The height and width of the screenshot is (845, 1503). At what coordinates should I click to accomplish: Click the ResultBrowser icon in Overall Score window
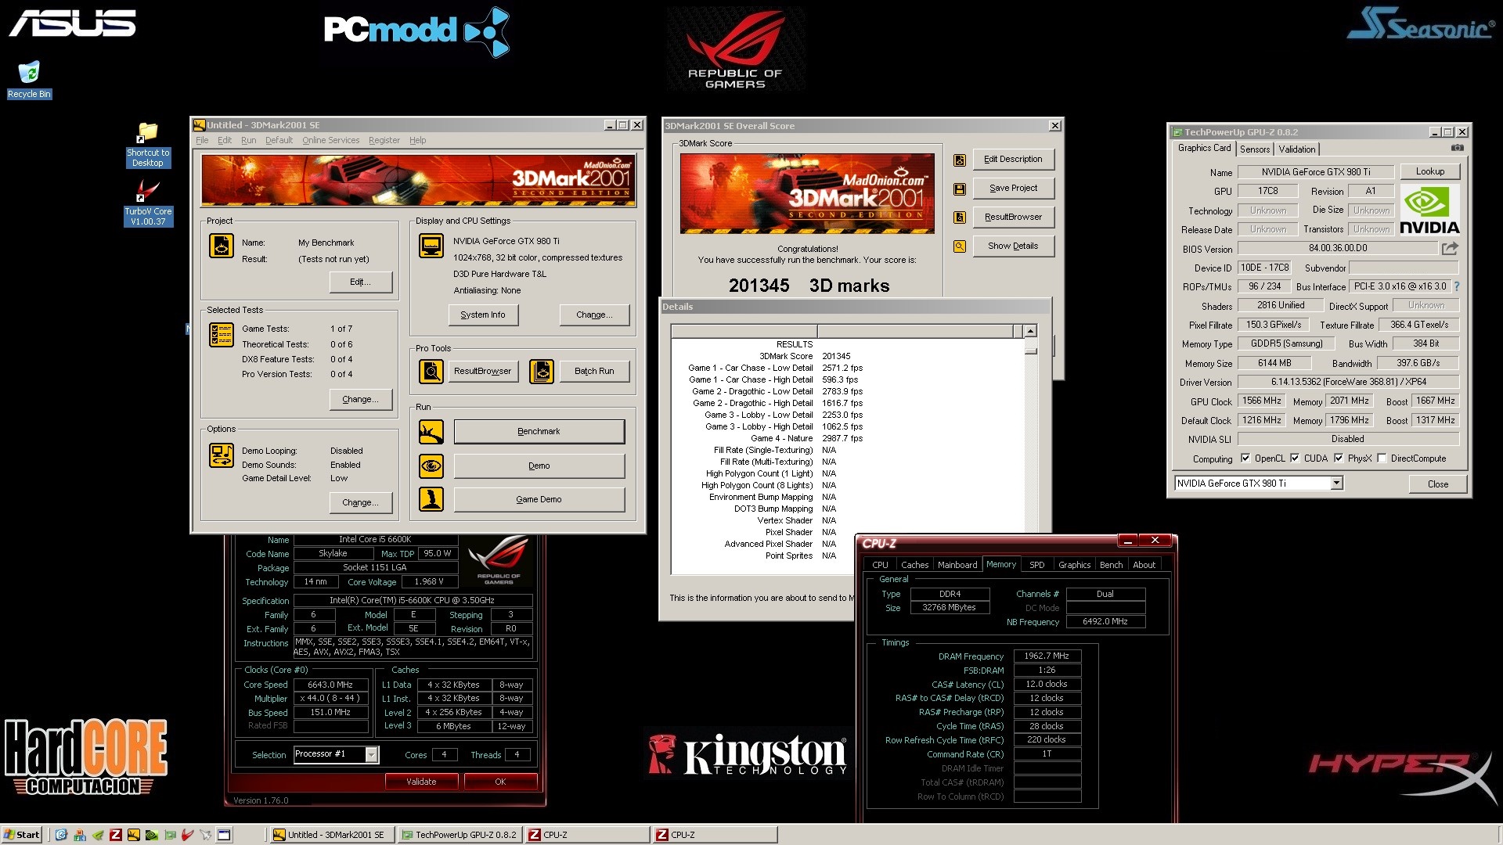pos(960,218)
